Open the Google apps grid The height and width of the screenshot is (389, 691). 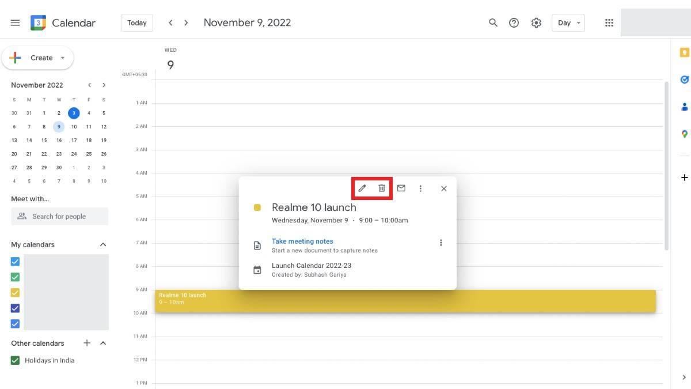pyautogui.click(x=609, y=23)
